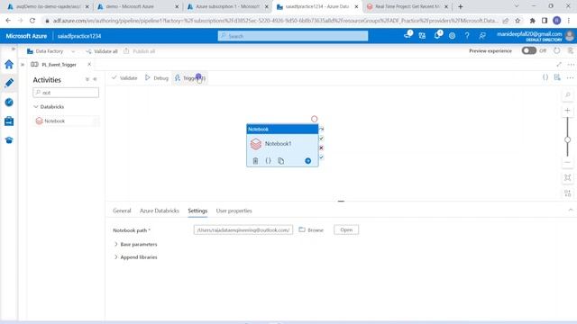Close the PL_Event_Trigger pipeline tab
Screen dimensions: 577x324
tap(89, 64)
